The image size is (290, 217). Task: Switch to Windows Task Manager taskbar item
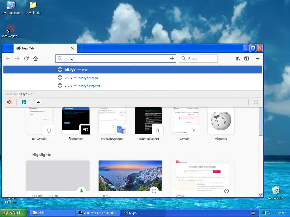[98, 213]
